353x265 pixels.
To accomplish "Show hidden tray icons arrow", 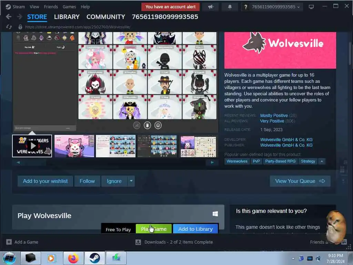I will (293, 258).
